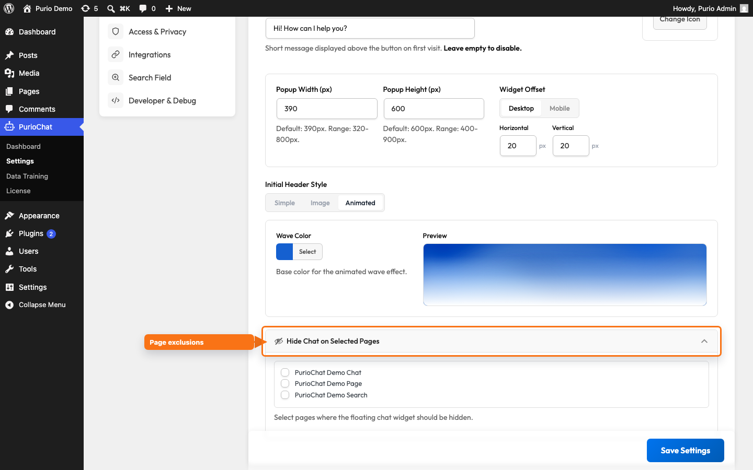Click the Posts pin icon

pyautogui.click(x=9, y=55)
